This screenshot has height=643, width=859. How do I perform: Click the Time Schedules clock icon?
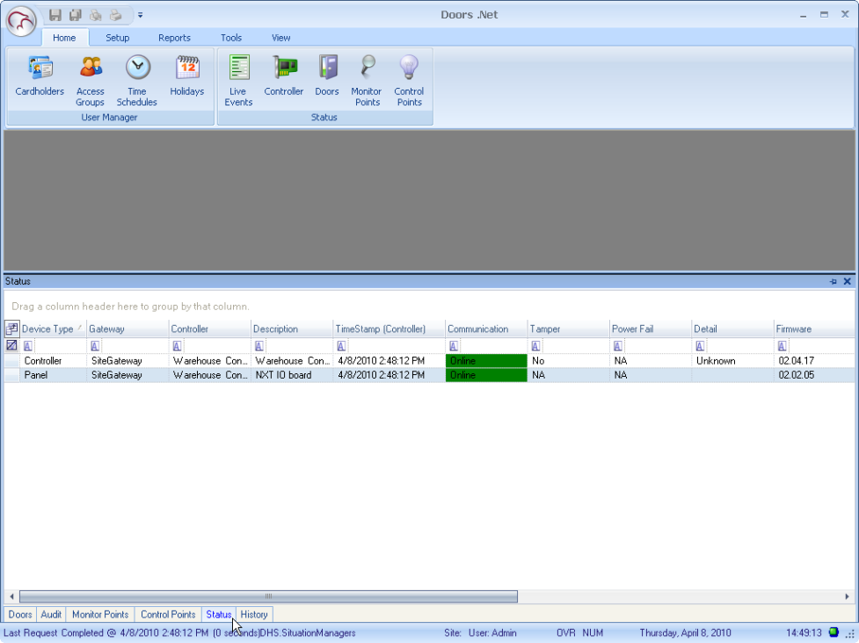pos(137,69)
